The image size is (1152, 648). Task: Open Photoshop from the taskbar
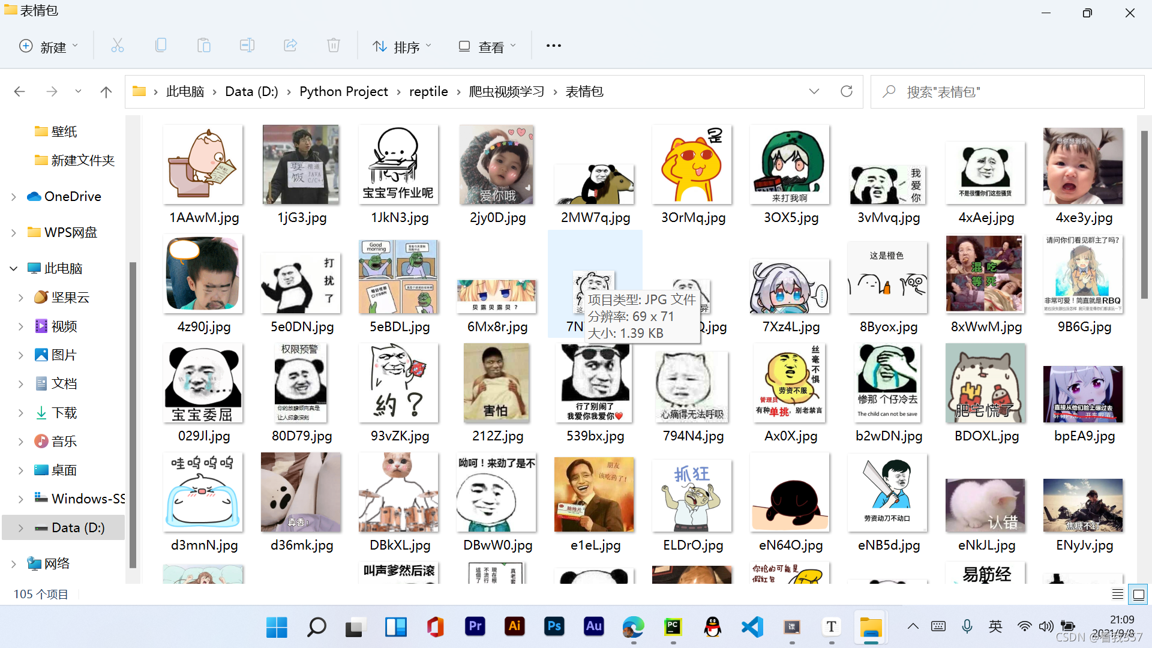[x=554, y=627]
